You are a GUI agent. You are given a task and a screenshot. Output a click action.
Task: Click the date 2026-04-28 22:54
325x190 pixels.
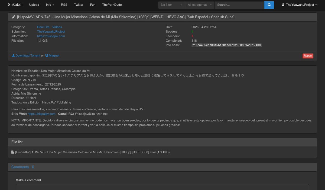click(x=204, y=27)
